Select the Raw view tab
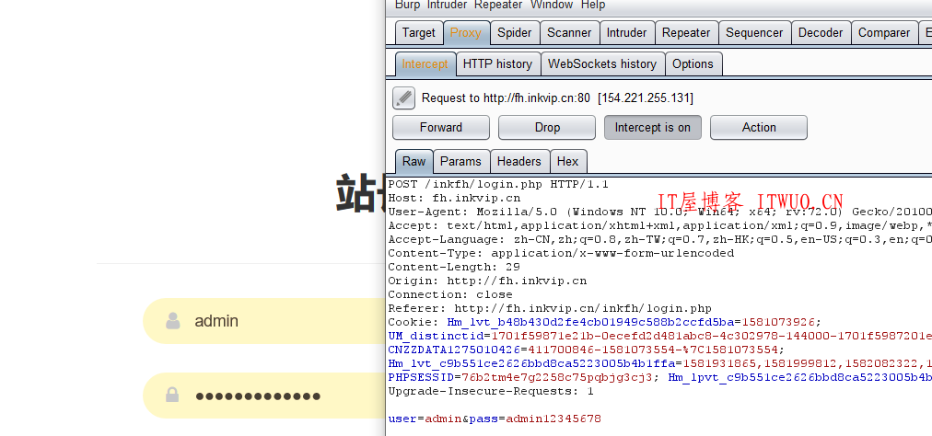Viewport: 932px width, 436px height. [x=414, y=162]
